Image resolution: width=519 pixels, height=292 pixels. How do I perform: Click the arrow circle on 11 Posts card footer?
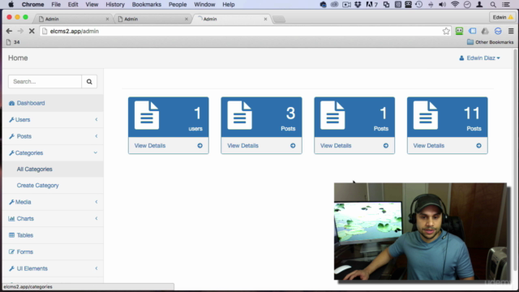[479, 146]
